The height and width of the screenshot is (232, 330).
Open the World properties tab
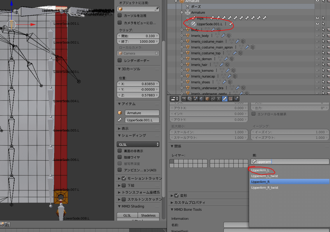tap(201, 99)
